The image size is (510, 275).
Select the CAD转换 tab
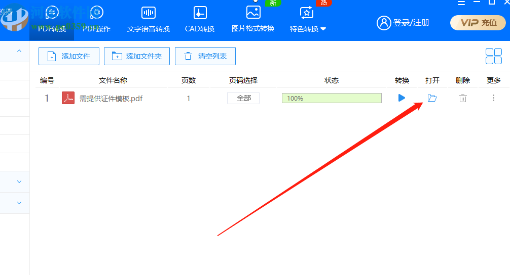click(200, 20)
